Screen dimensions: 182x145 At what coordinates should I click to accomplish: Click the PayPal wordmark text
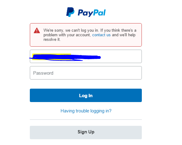(92, 13)
